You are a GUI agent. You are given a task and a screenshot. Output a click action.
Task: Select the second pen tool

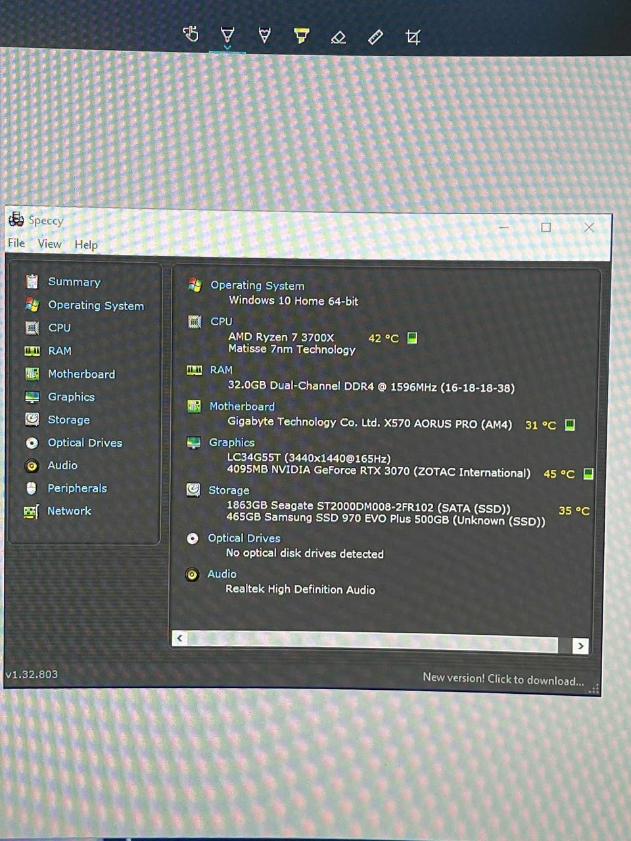pyautogui.click(x=265, y=35)
